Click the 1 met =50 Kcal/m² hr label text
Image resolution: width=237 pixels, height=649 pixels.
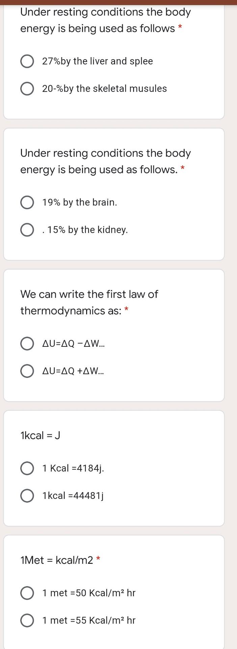tap(89, 593)
